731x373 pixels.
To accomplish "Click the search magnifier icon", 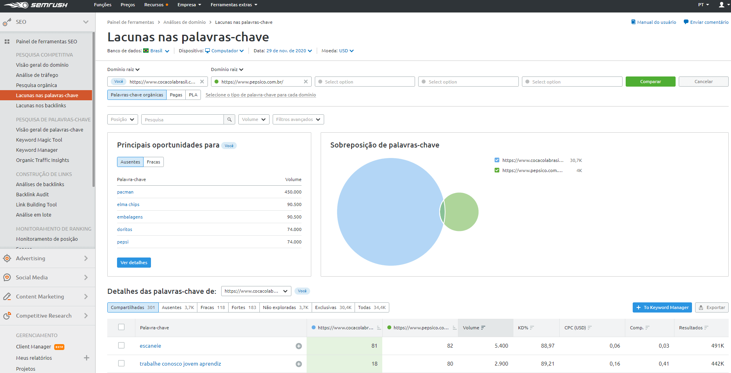I will [229, 119].
